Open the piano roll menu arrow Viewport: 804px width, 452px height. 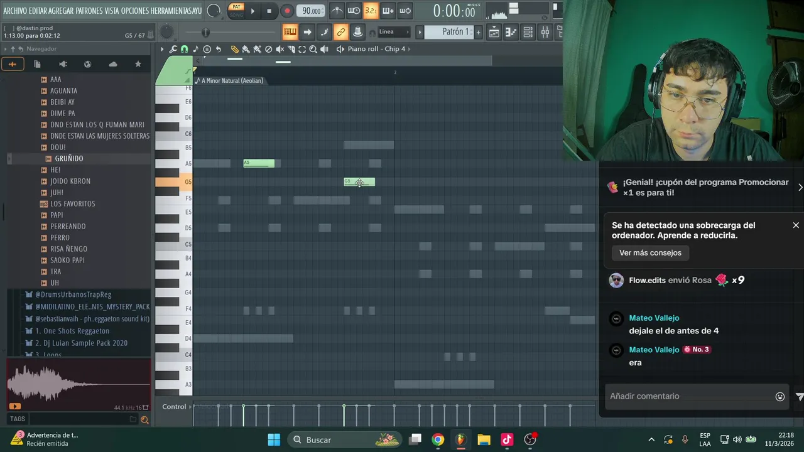[x=162, y=49]
